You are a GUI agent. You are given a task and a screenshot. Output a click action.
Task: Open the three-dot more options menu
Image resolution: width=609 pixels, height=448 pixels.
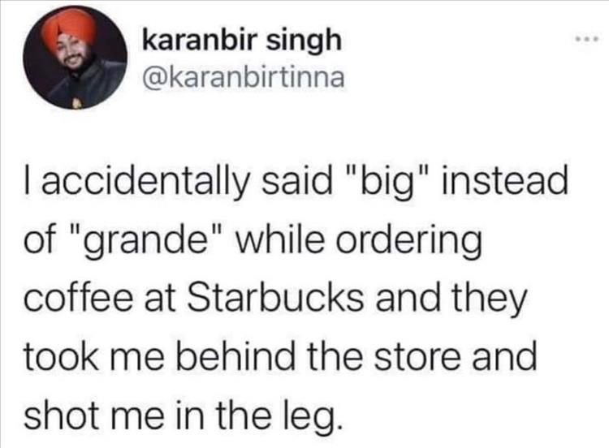587,39
